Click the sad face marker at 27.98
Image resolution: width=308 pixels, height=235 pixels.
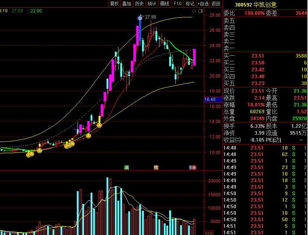point(140,18)
